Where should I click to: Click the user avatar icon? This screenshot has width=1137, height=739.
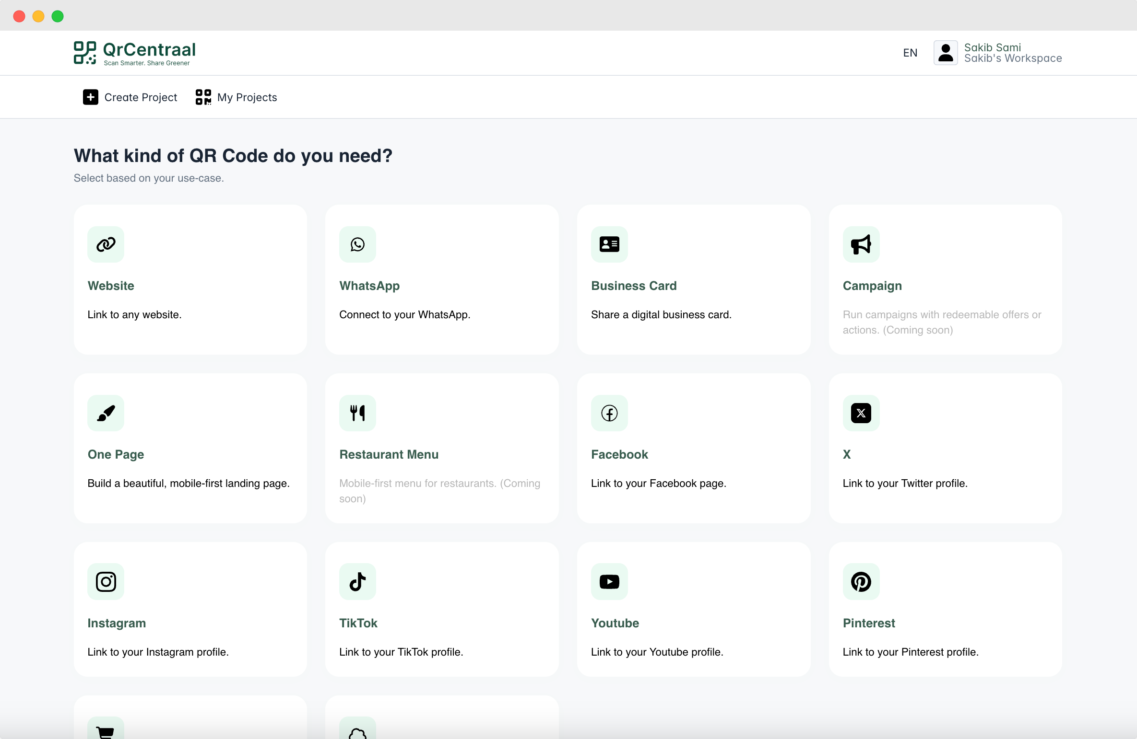(946, 53)
